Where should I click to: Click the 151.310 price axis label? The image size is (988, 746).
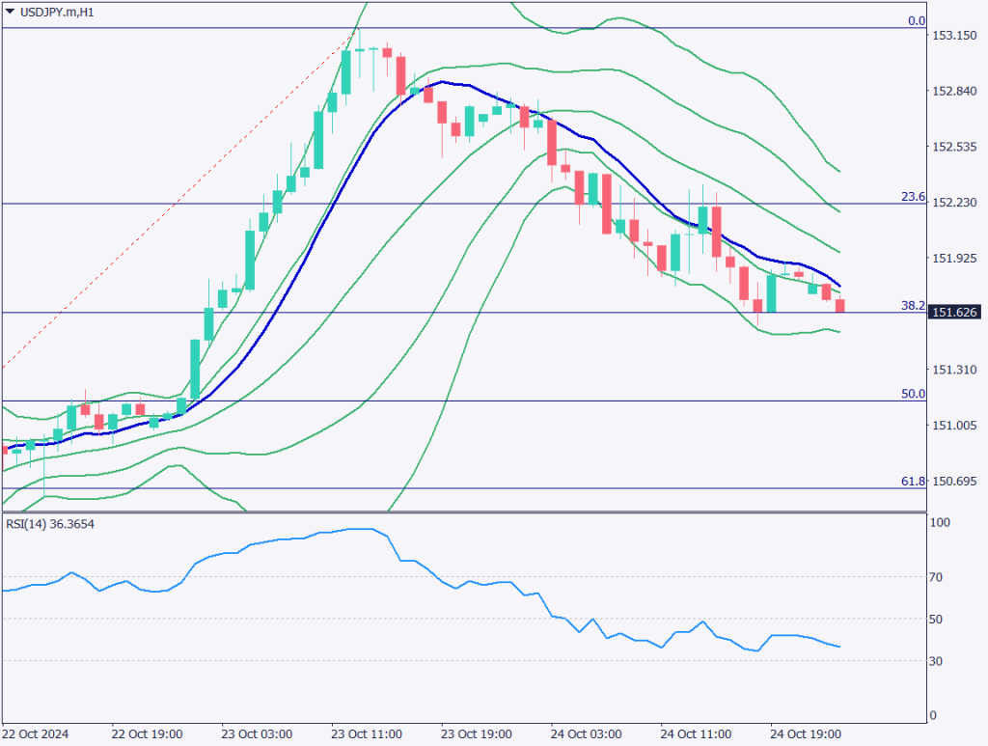(953, 370)
